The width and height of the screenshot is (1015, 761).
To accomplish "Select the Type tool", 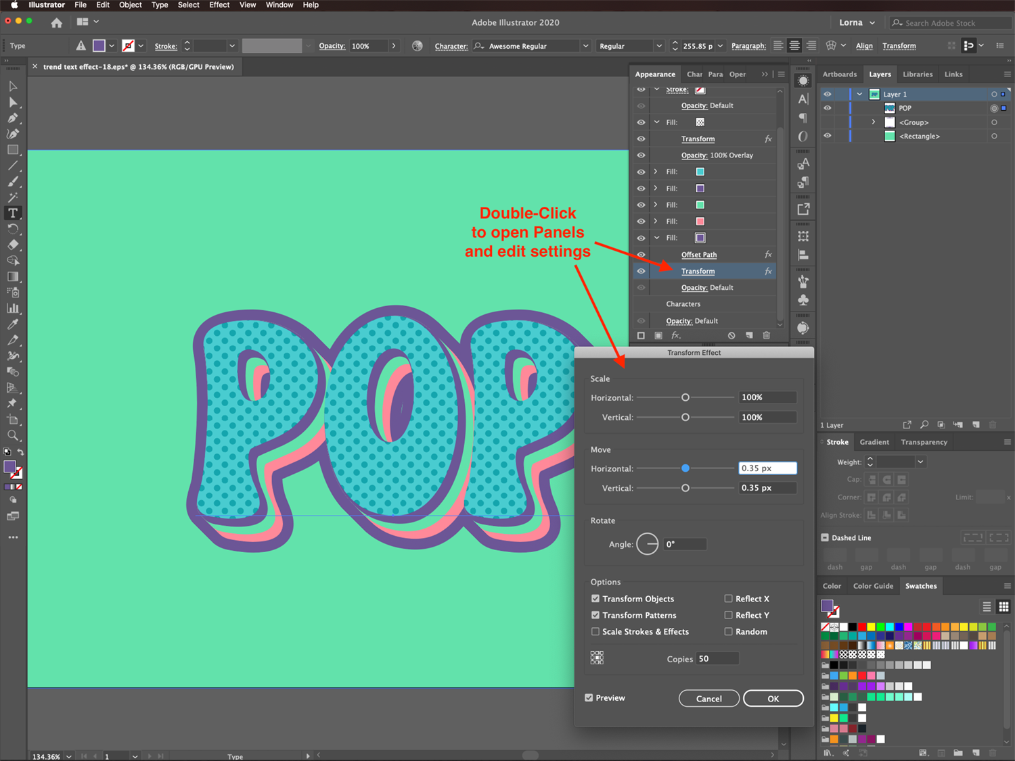I will pyautogui.click(x=12, y=213).
